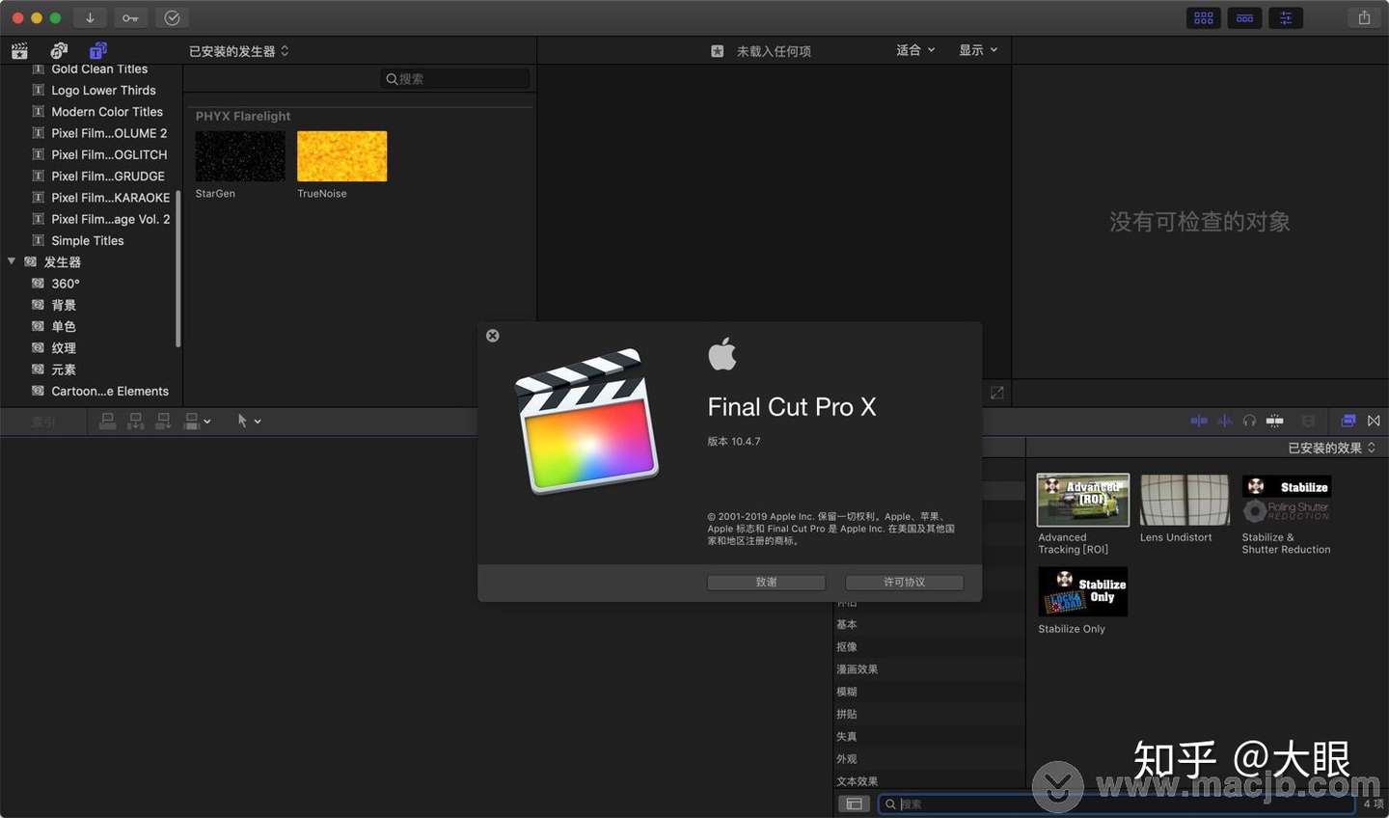Select Gold Clean Titles in sidebar

click(99, 68)
